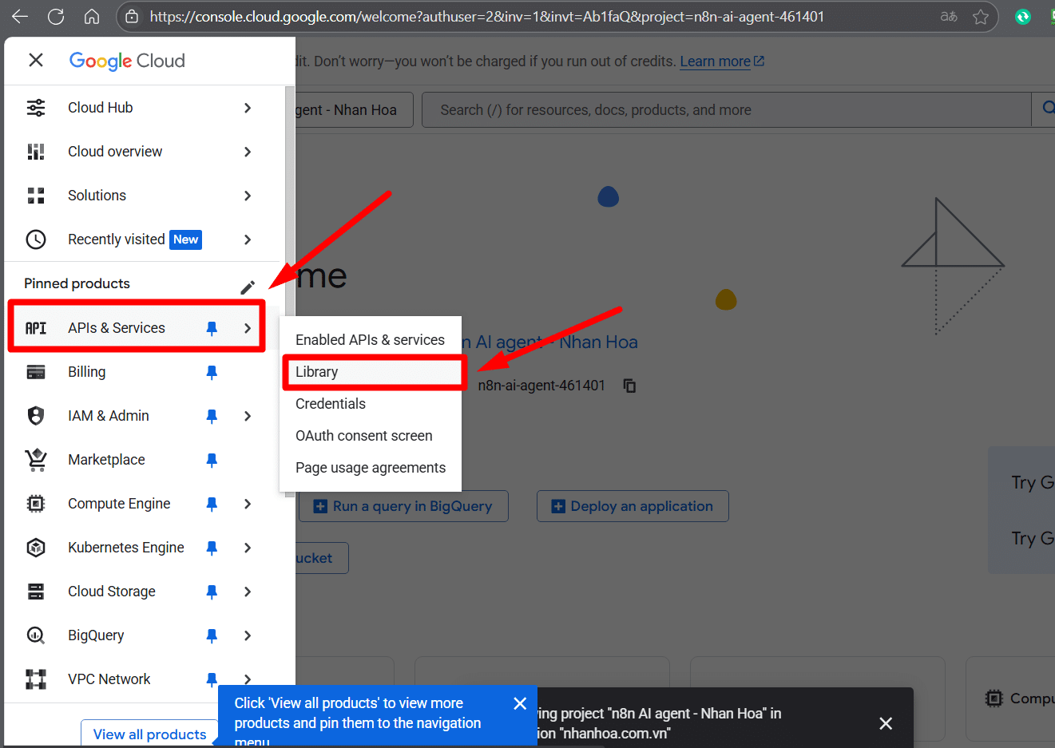Expand Cloud overview submenu chevron

[x=248, y=152]
